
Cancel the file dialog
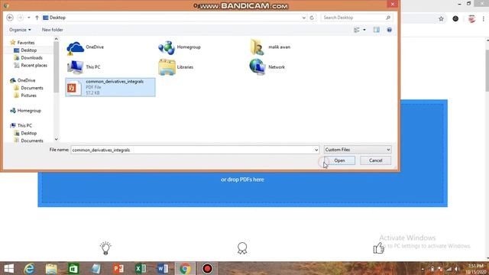[x=375, y=160]
